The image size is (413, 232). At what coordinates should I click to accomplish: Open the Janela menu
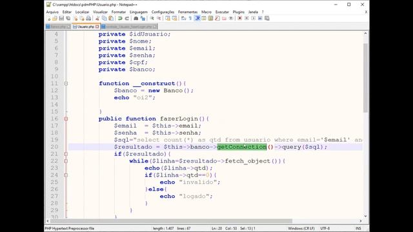[x=253, y=12]
